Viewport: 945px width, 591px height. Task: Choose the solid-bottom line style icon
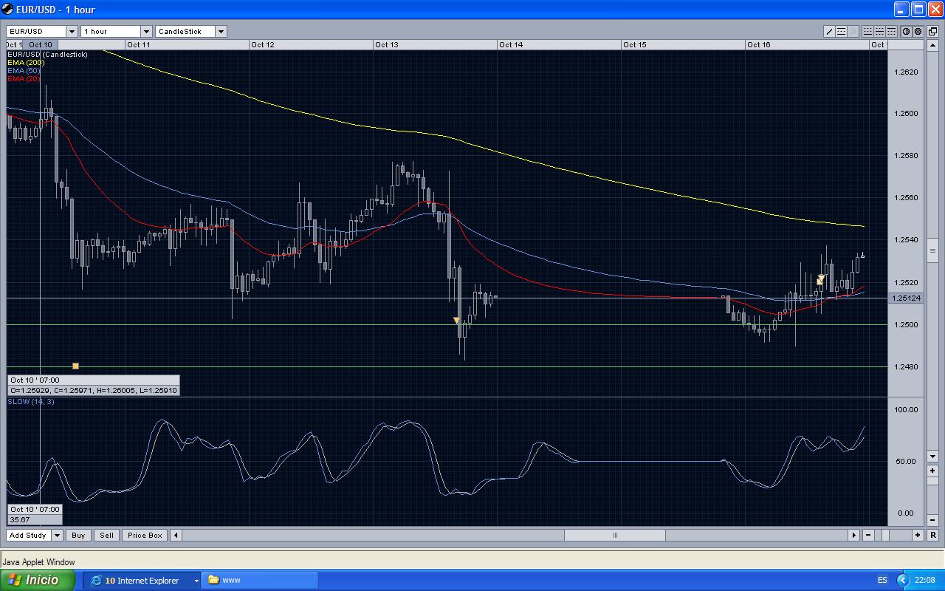pyautogui.click(x=867, y=32)
